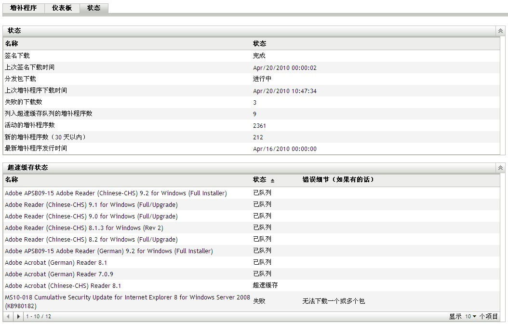Image resolution: width=508 pixels, height=325 pixels.
Task: Click 活动的增补程序数 label
Action: (29, 125)
